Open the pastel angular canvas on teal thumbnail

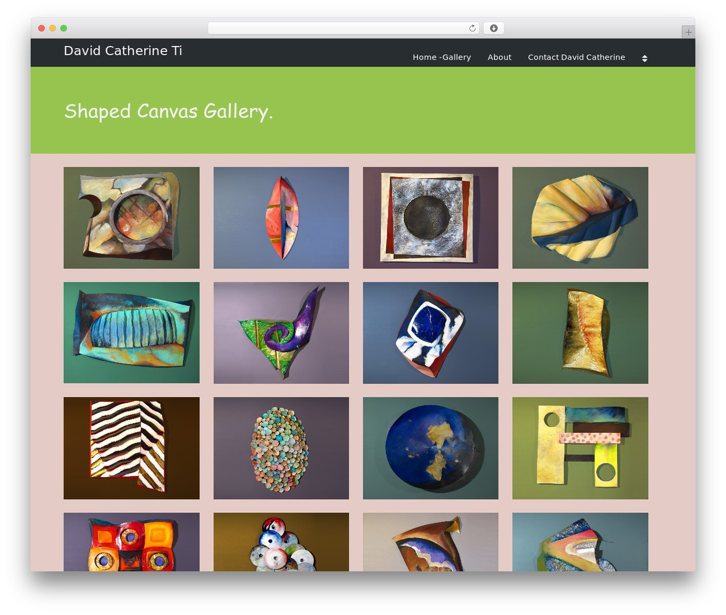580,542
